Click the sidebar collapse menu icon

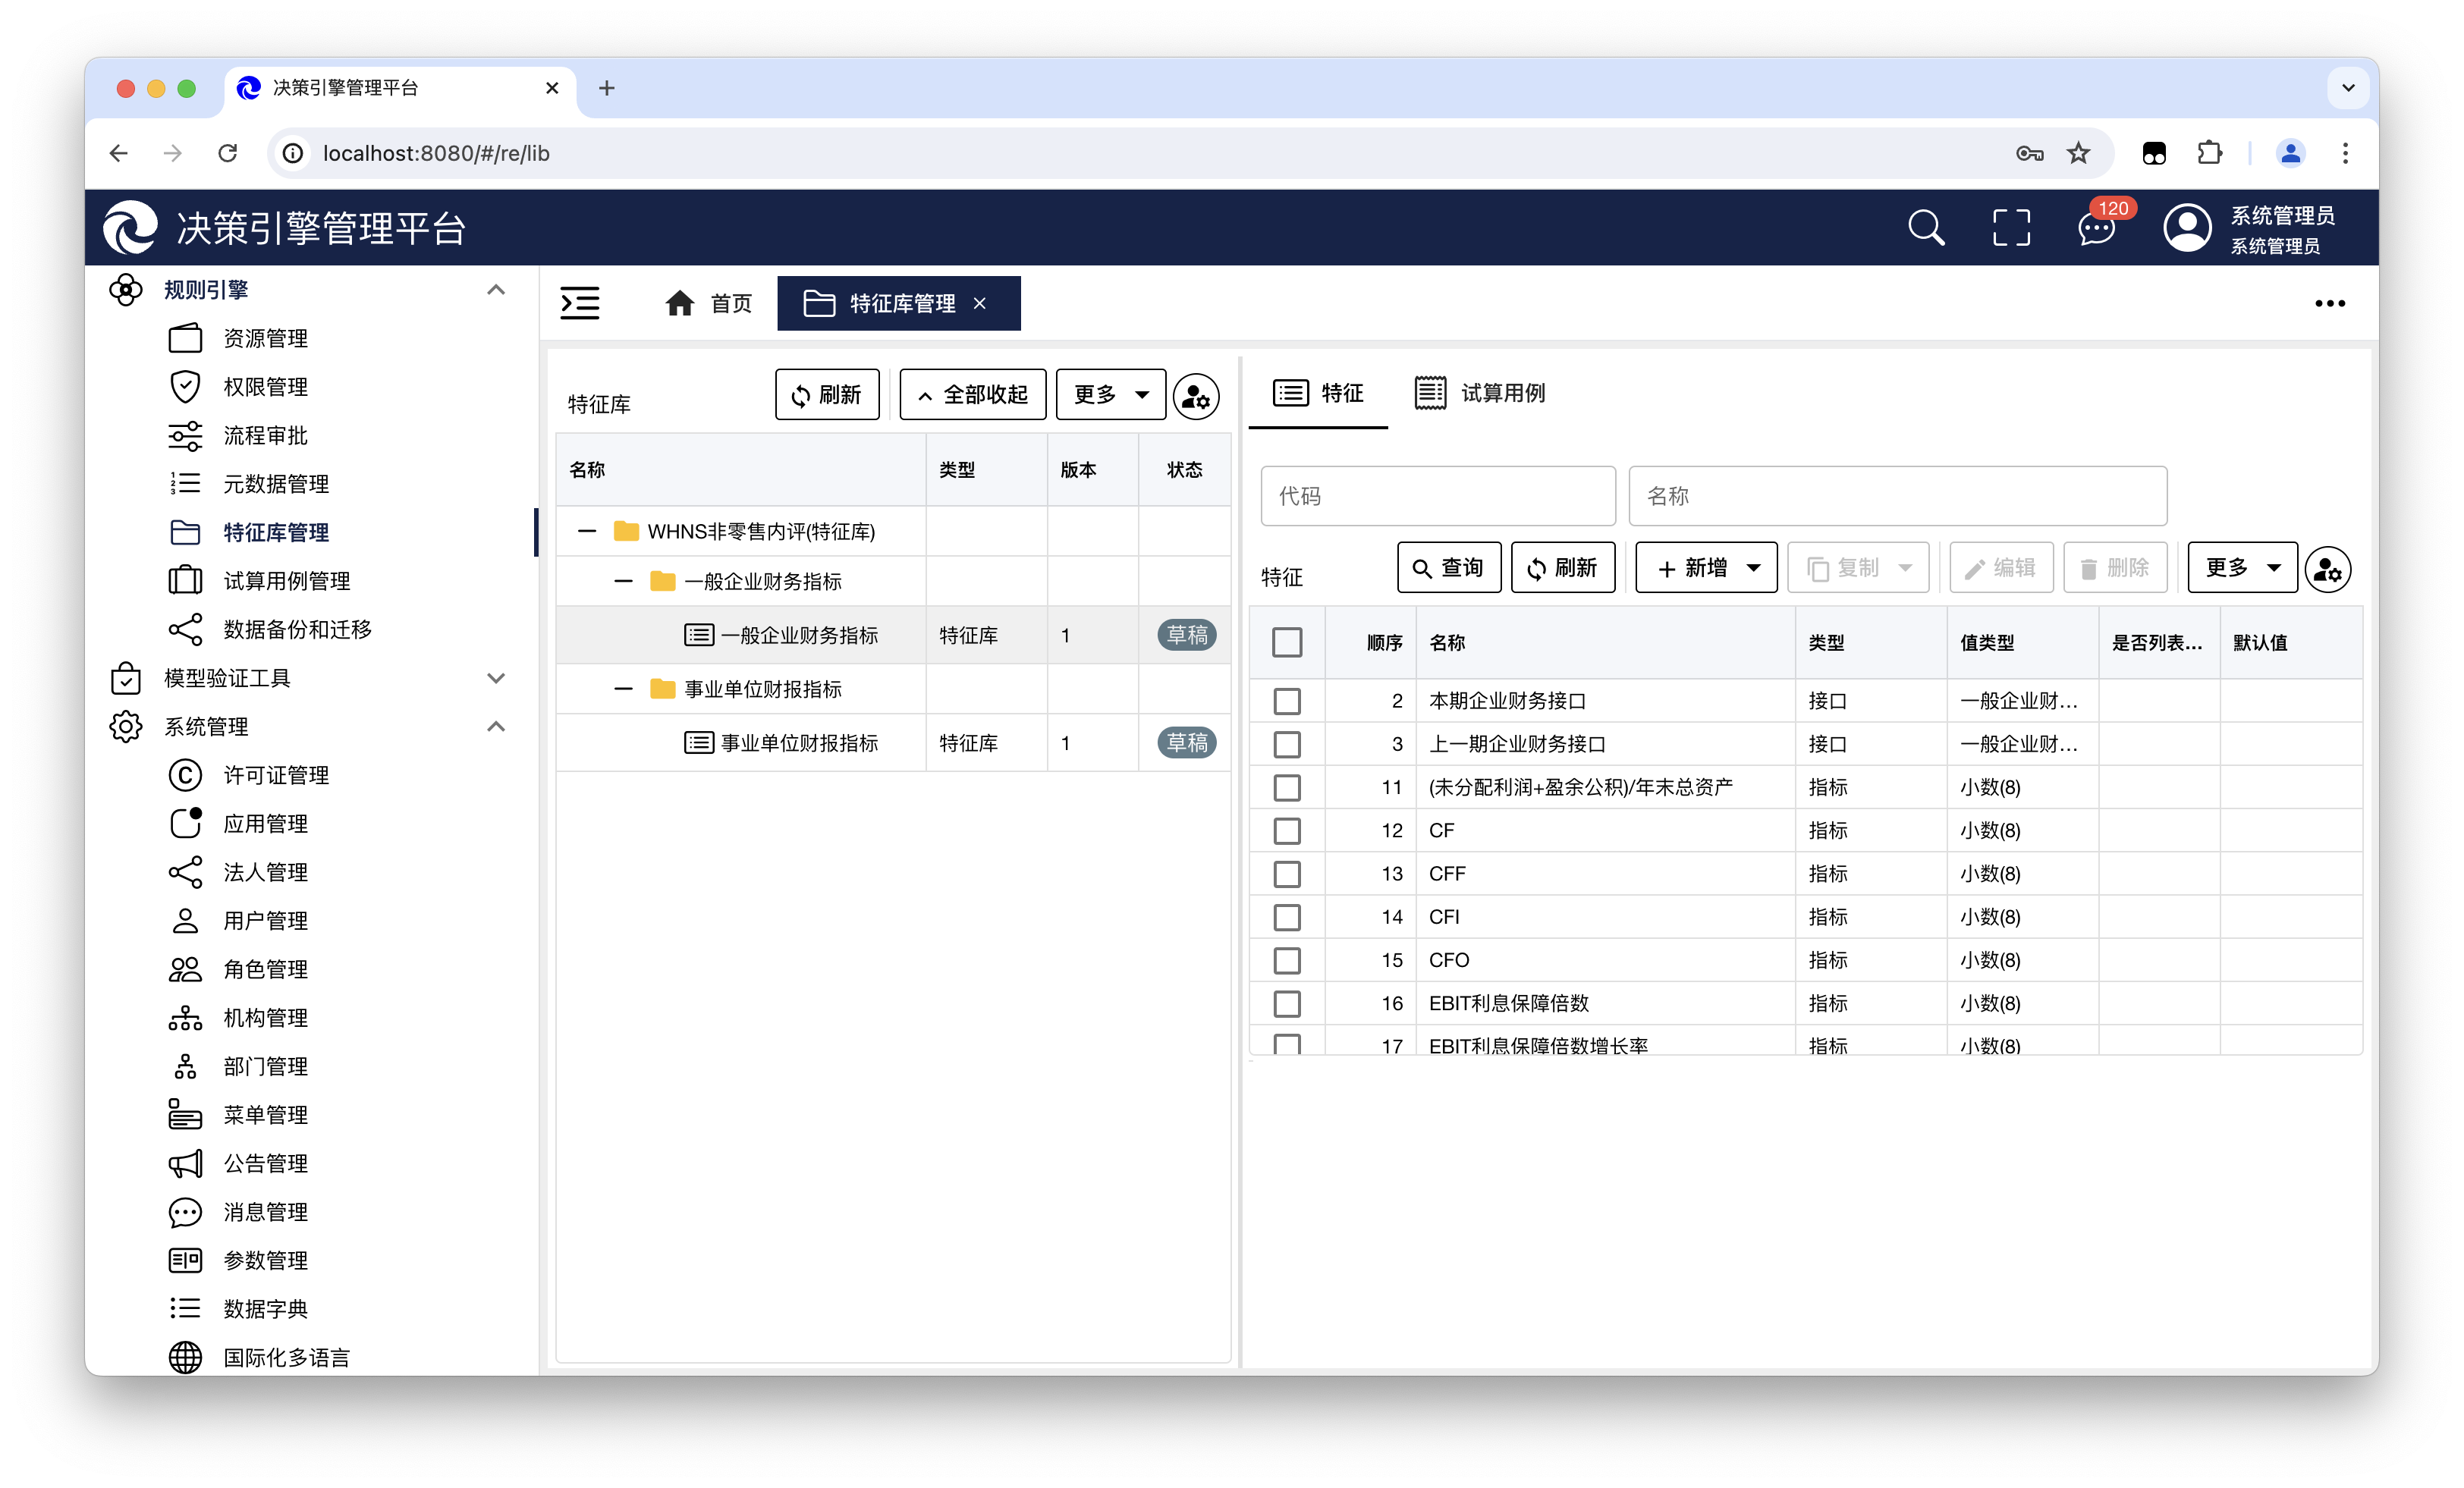[x=580, y=303]
